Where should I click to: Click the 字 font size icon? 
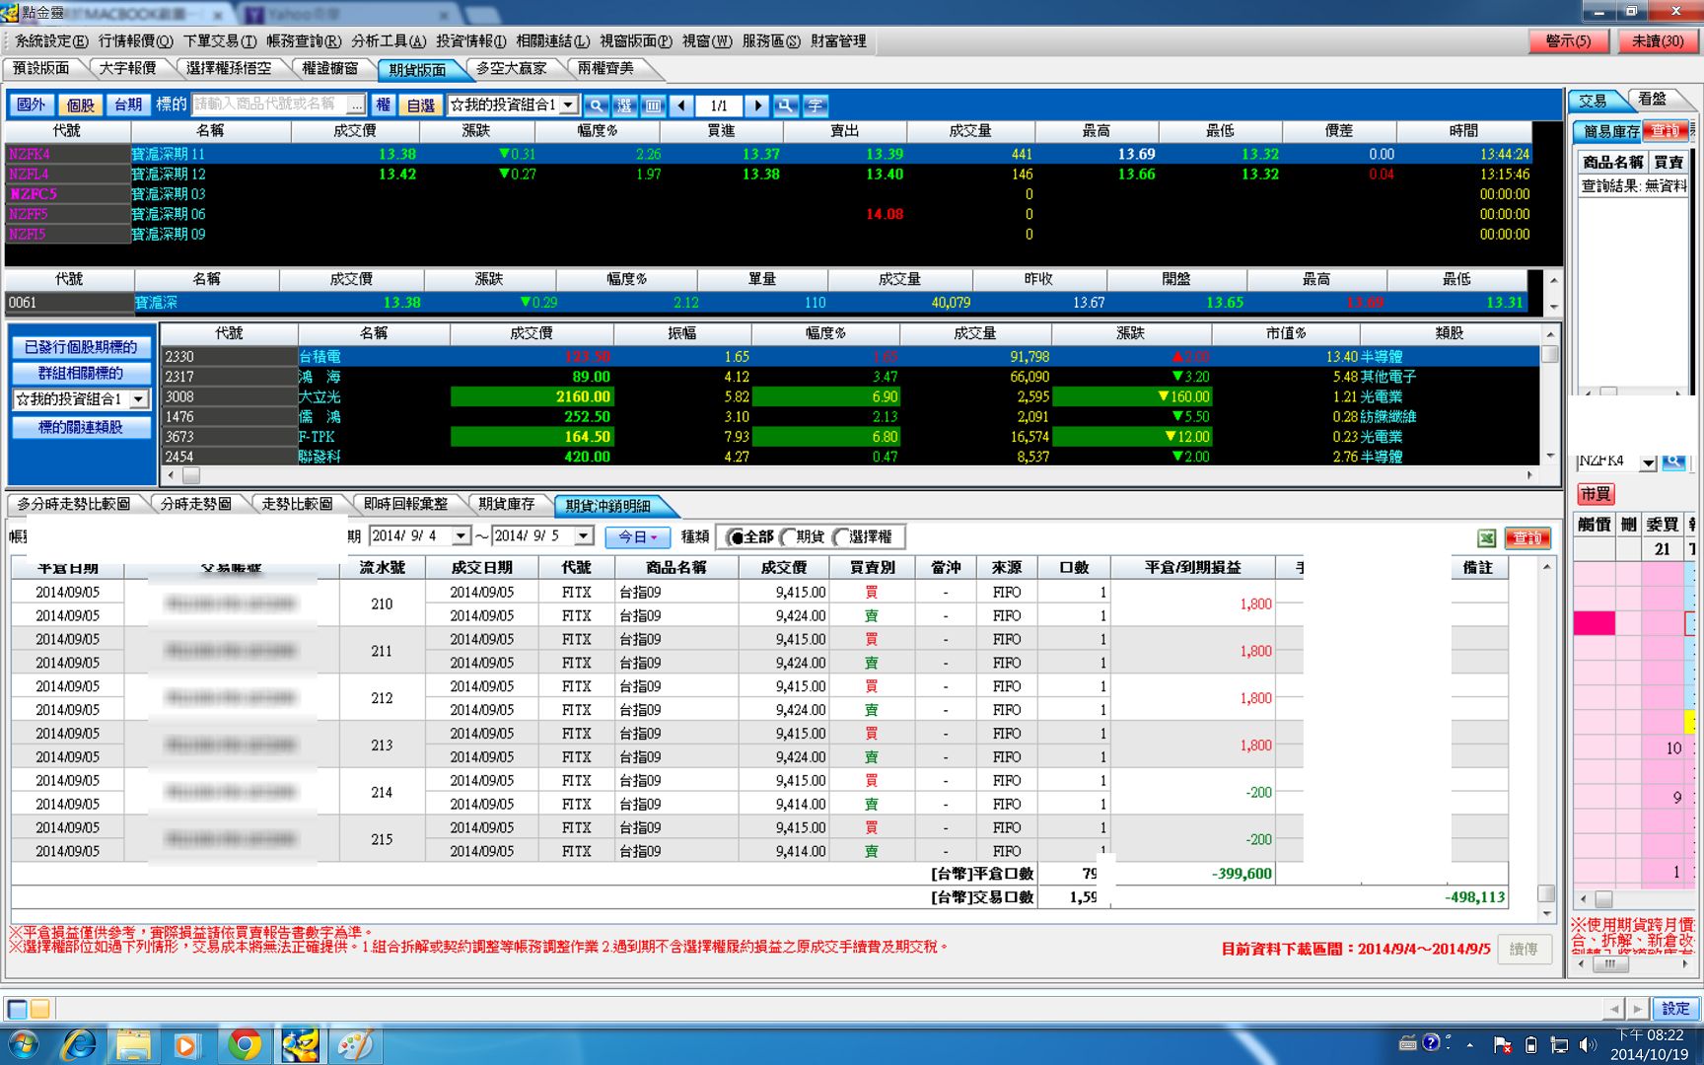[x=815, y=106]
